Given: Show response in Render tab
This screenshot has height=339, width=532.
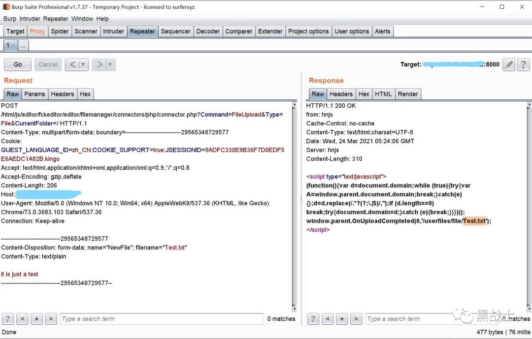Looking at the screenshot, I should tap(408, 94).
